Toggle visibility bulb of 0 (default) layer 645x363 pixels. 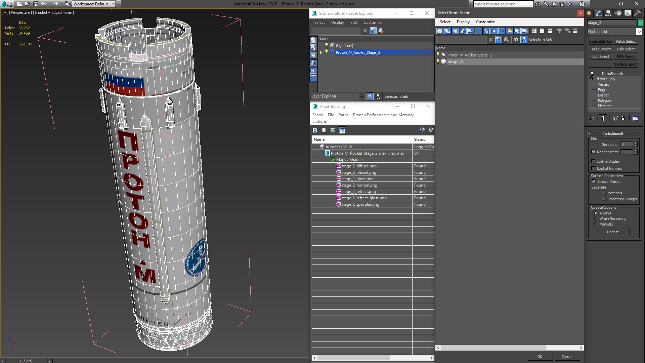coord(326,45)
